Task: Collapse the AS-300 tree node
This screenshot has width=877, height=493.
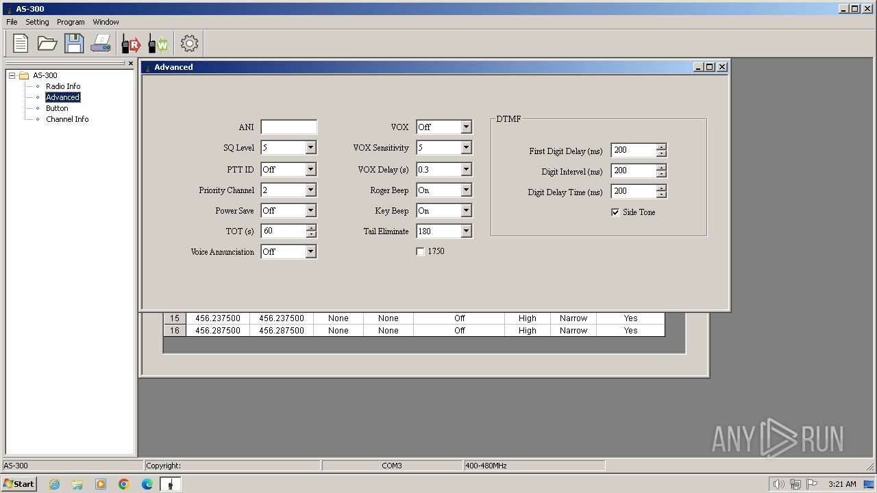Action: [12, 75]
